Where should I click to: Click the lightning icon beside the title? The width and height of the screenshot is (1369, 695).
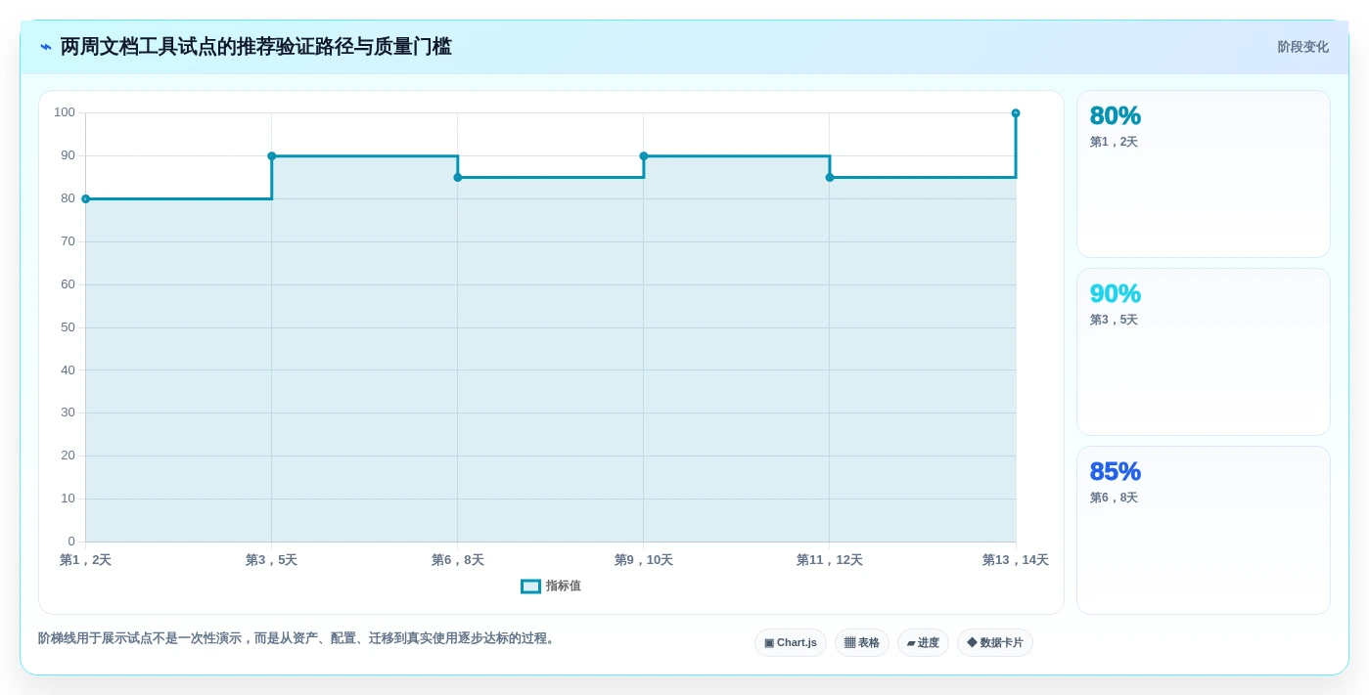[x=45, y=47]
